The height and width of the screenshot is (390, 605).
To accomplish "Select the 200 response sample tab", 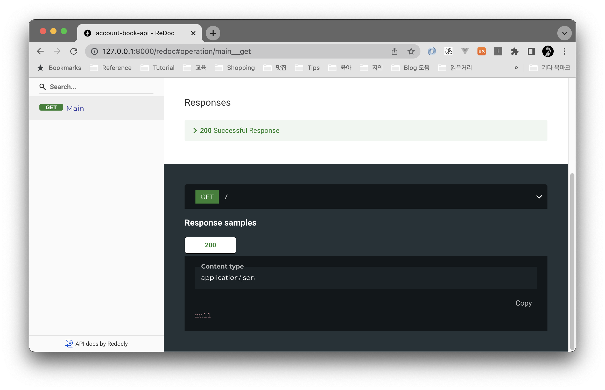I will click(x=210, y=245).
